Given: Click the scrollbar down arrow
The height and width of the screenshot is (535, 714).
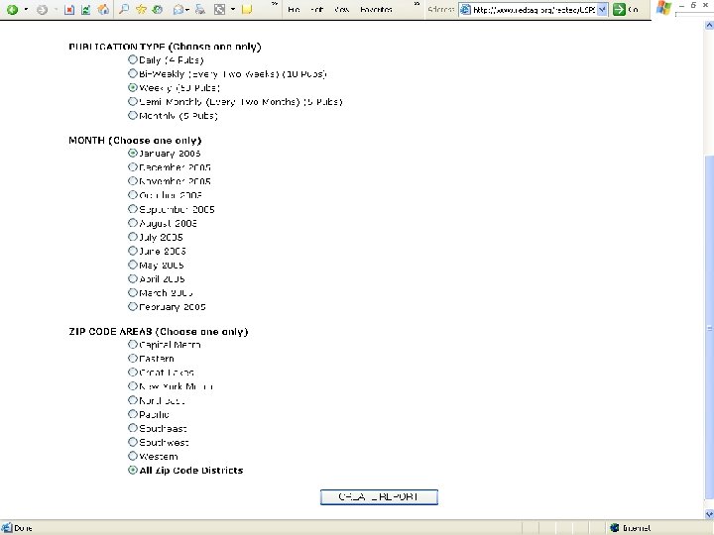Looking at the screenshot, I should 709,513.
